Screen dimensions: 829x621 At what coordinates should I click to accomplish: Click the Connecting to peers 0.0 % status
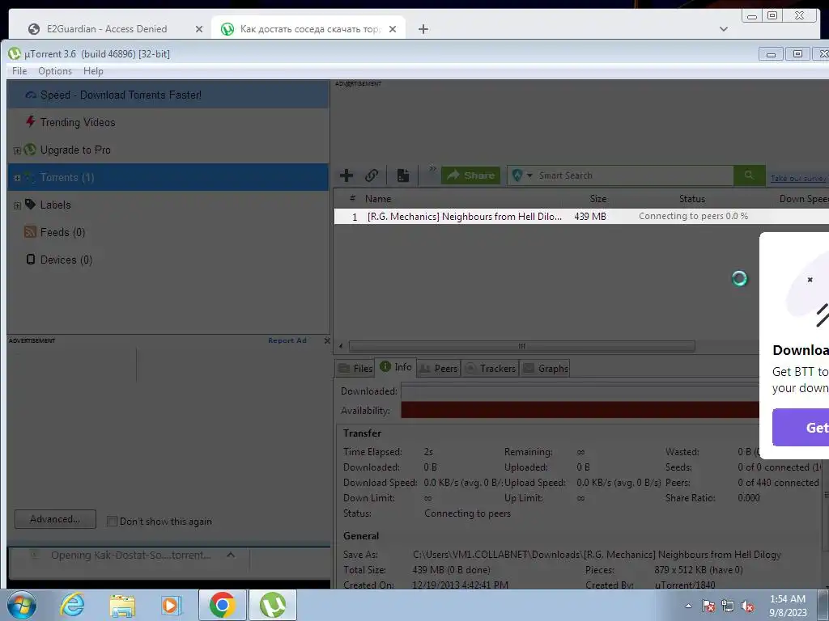tap(693, 216)
